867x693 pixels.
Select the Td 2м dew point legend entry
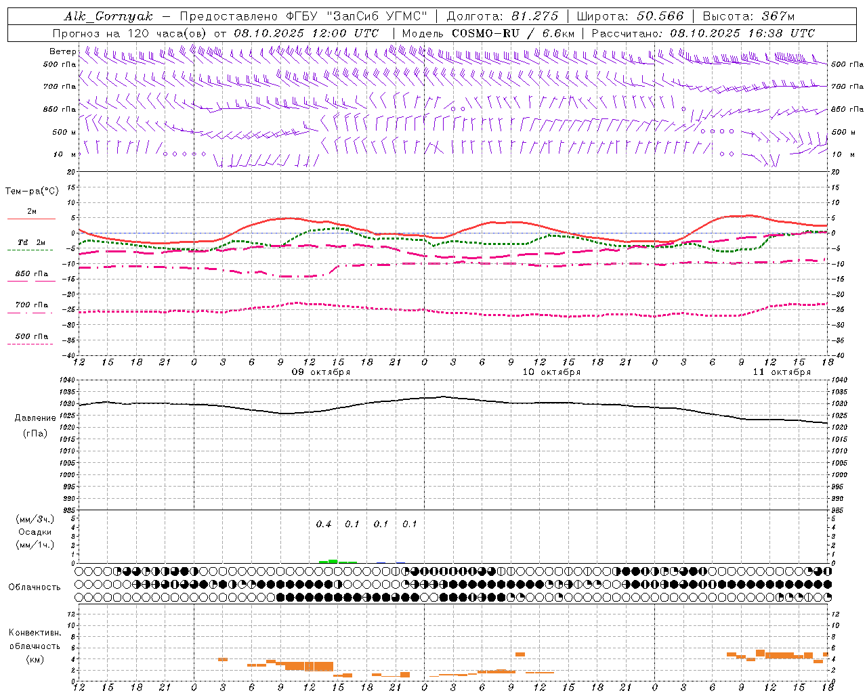click(31, 242)
